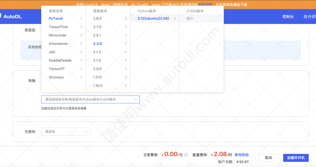Open the coupon 请选择 dropdown
Screen dimensions: 316x167
[x=66, y=132]
